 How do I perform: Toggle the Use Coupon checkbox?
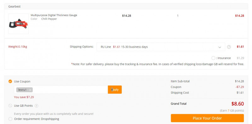click(x=10, y=81)
